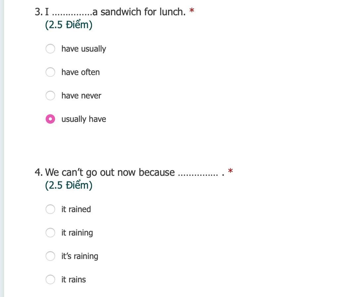Click the 'have often' answer label
Image resolution: width=339 pixels, height=297 pixels.
(80, 72)
